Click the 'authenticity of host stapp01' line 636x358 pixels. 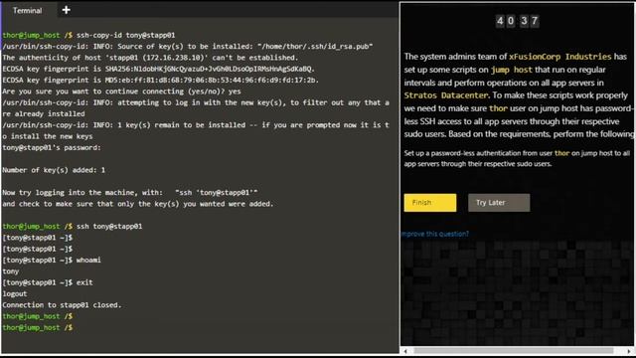pyautogui.click(x=150, y=58)
